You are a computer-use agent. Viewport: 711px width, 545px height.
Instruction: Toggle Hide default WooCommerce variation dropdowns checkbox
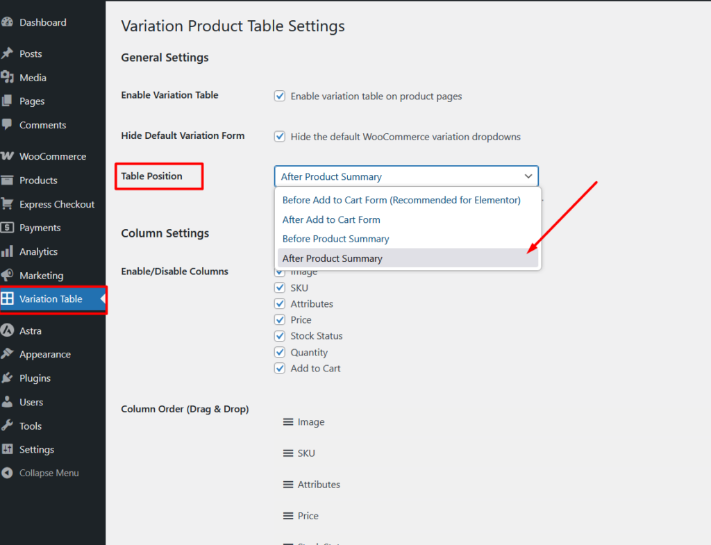point(280,137)
